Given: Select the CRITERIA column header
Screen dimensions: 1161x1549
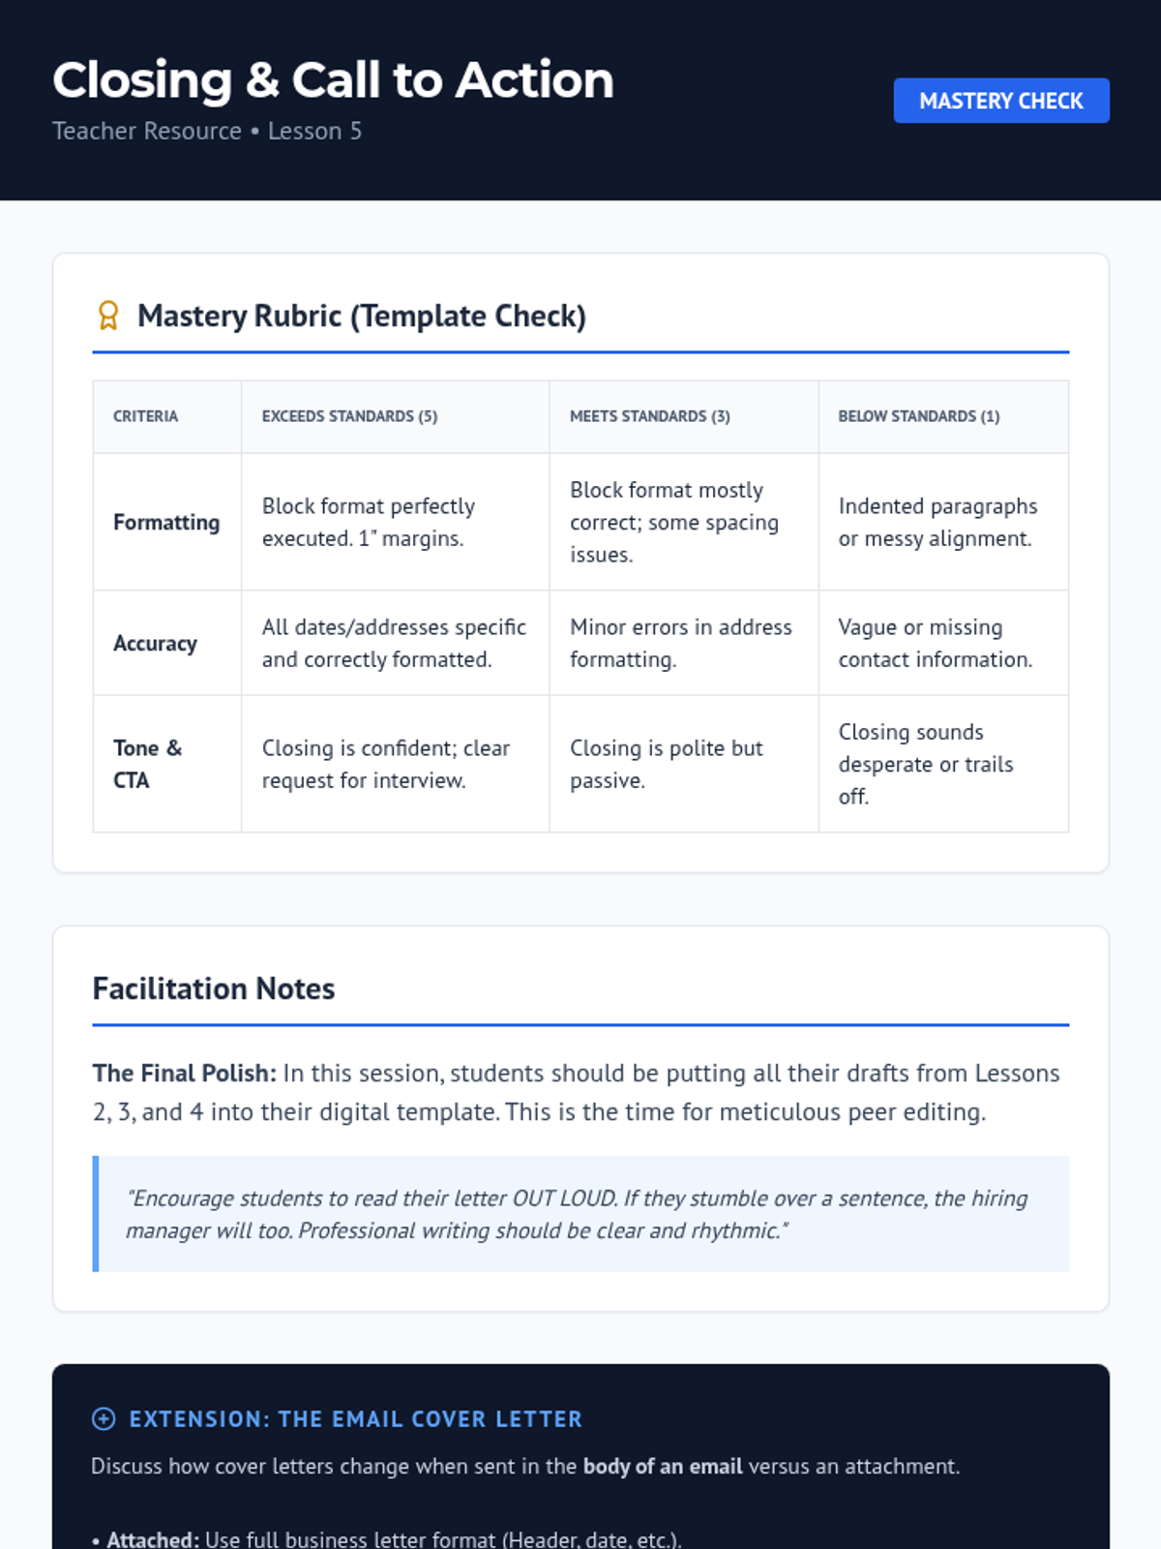Looking at the screenshot, I should [146, 416].
